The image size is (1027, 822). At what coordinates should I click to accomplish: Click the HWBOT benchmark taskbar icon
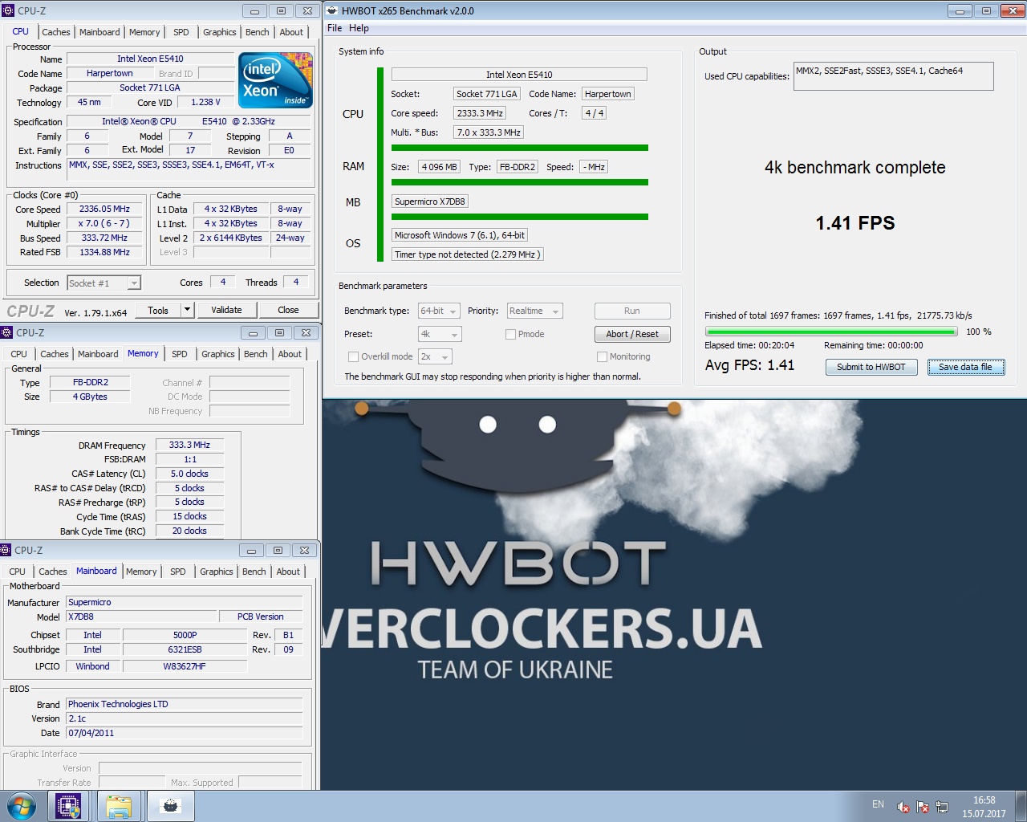(x=170, y=806)
